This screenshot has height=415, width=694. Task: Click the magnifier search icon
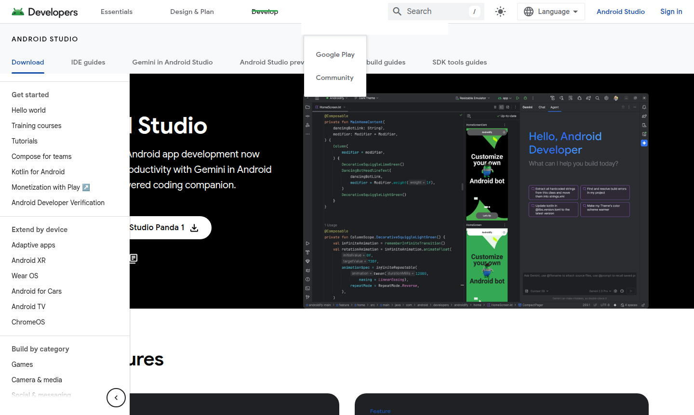[397, 12]
